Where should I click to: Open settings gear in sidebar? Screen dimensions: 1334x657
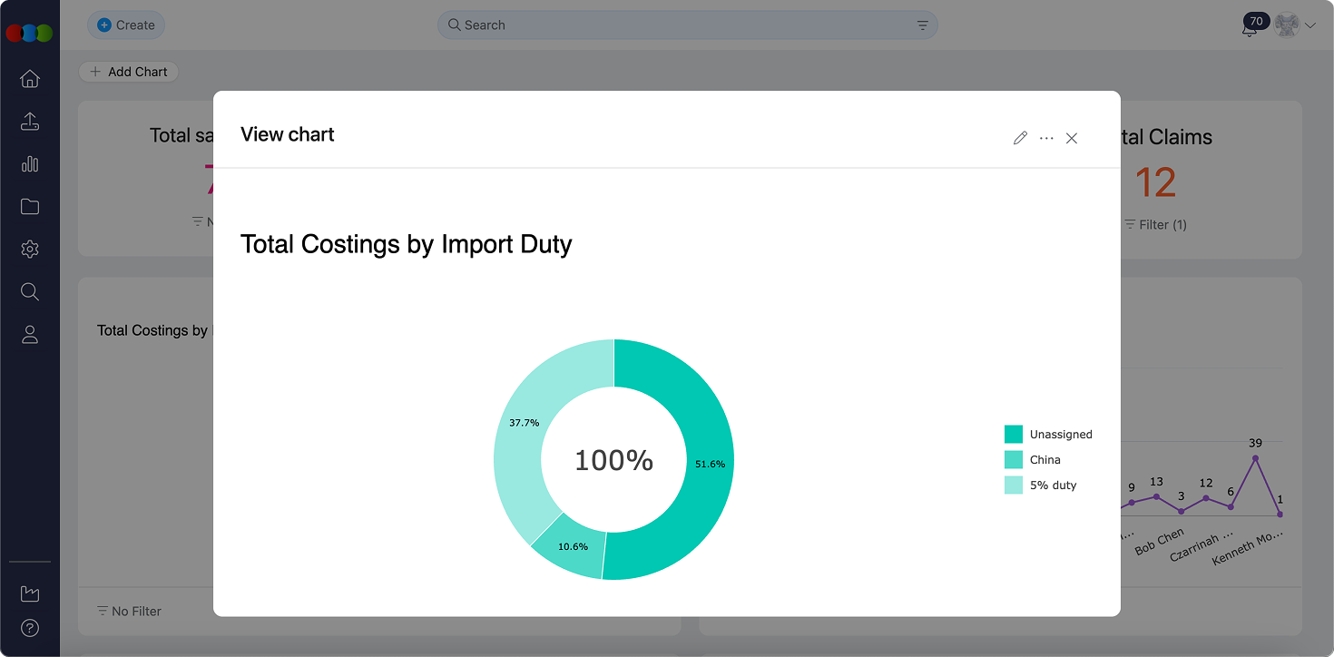(x=30, y=249)
